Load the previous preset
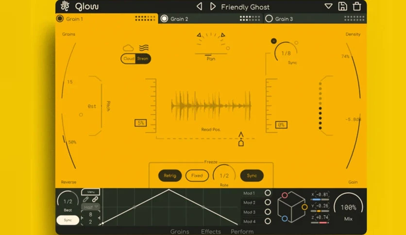Viewport: 406px width, 235px height. click(199, 6)
